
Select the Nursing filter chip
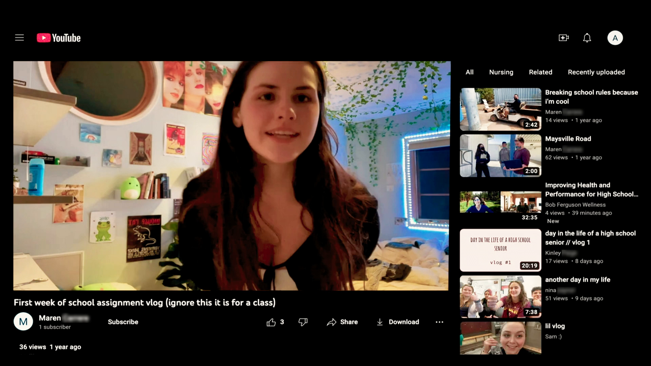click(501, 72)
